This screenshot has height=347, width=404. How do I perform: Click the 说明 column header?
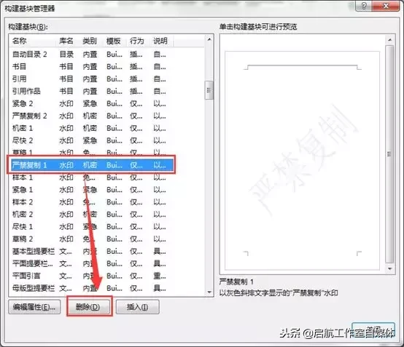coord(162,41)
